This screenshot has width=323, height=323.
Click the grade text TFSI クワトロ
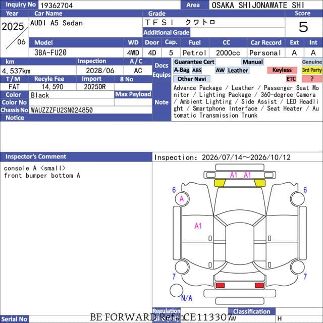click(180, 22)
